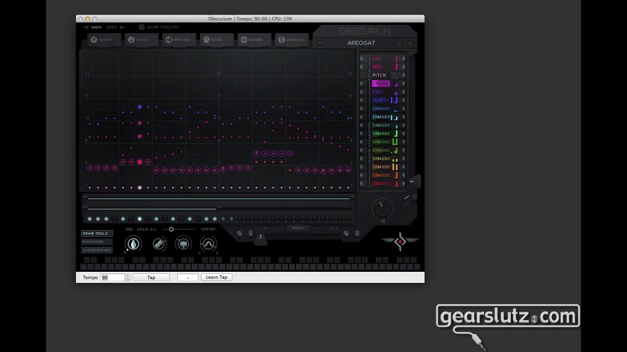Open the General tab
The width and height of the screenshot is (627, 352).
pos(292,40)
